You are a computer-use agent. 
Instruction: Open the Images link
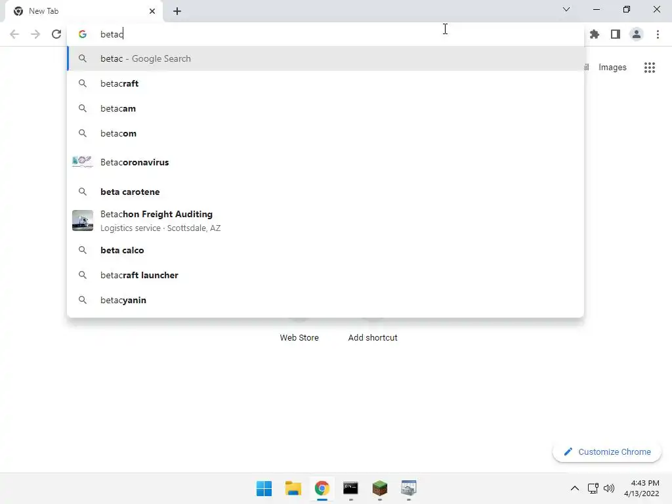(x=612, y=68)
